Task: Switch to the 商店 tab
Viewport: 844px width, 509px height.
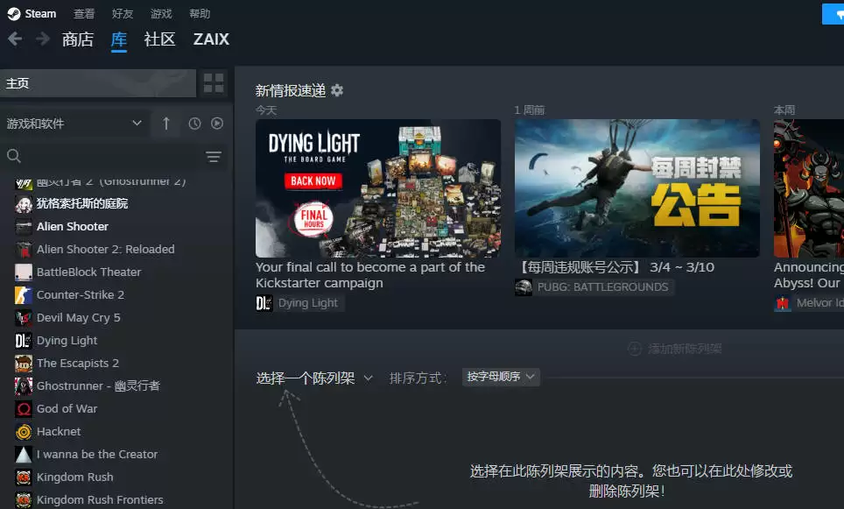Action: pos(77,39)
